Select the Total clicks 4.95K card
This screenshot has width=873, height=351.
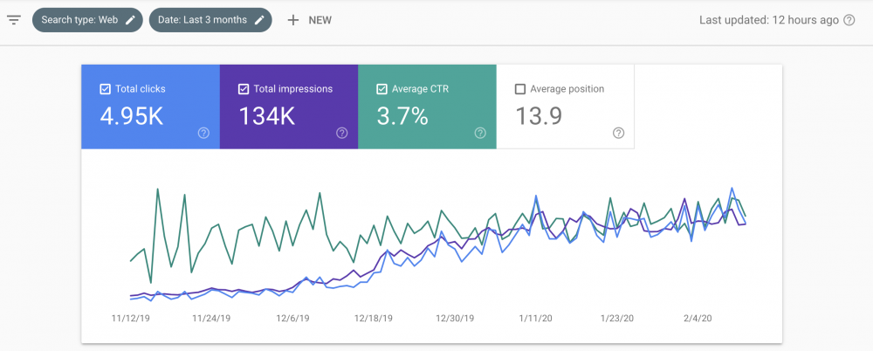pos(150,107)
